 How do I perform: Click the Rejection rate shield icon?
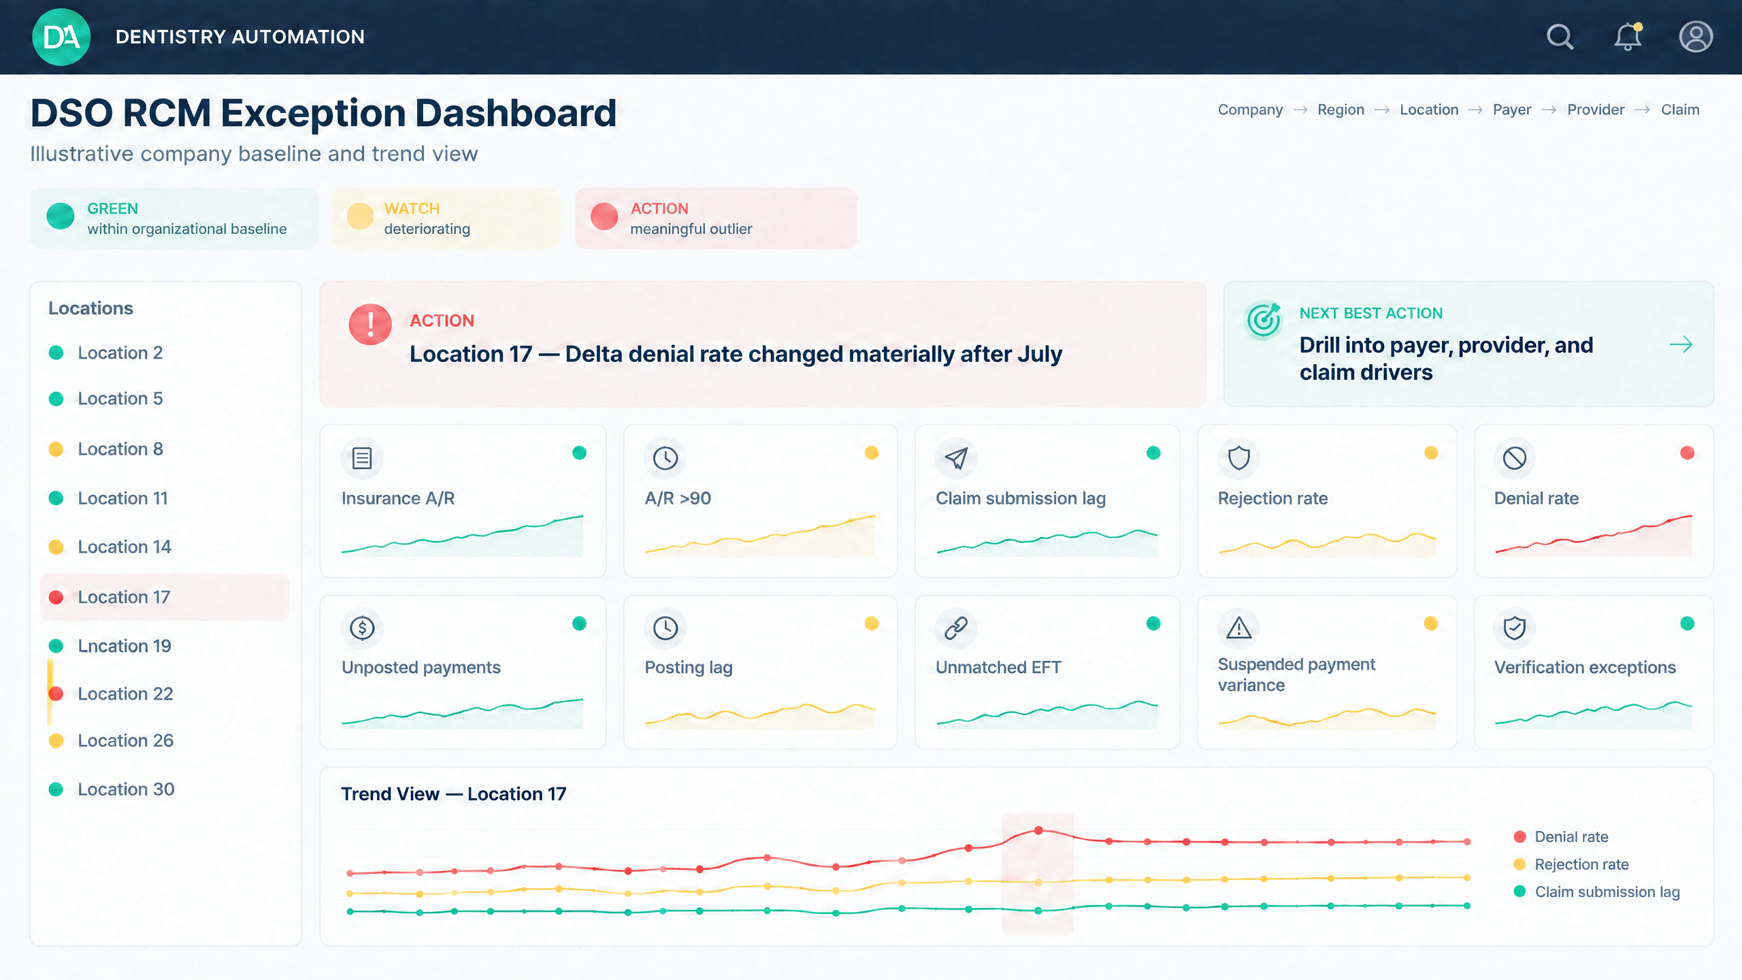1238,458
